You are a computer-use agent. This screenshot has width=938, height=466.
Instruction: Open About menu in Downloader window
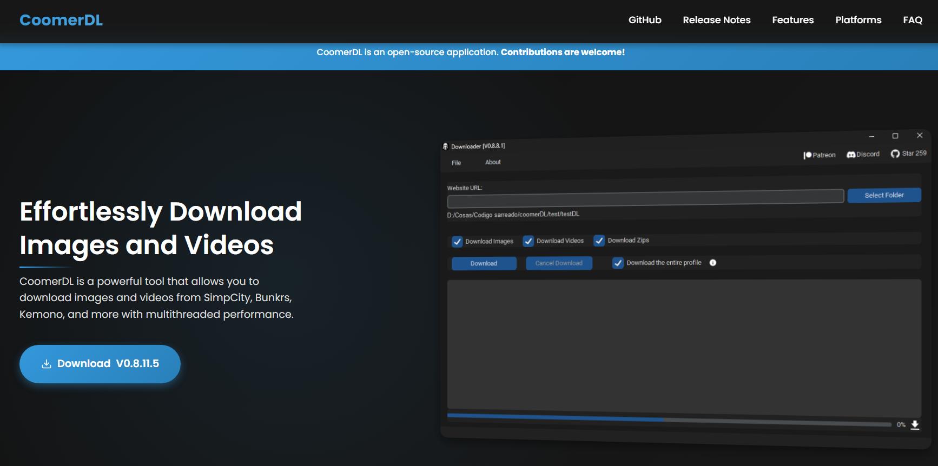[x=493, y=162]
